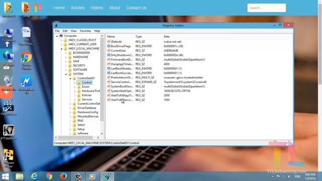Click the (Default) string value icon
This screenshot has height=181, width=322.
pyautogui.click(x=109, y=42)
